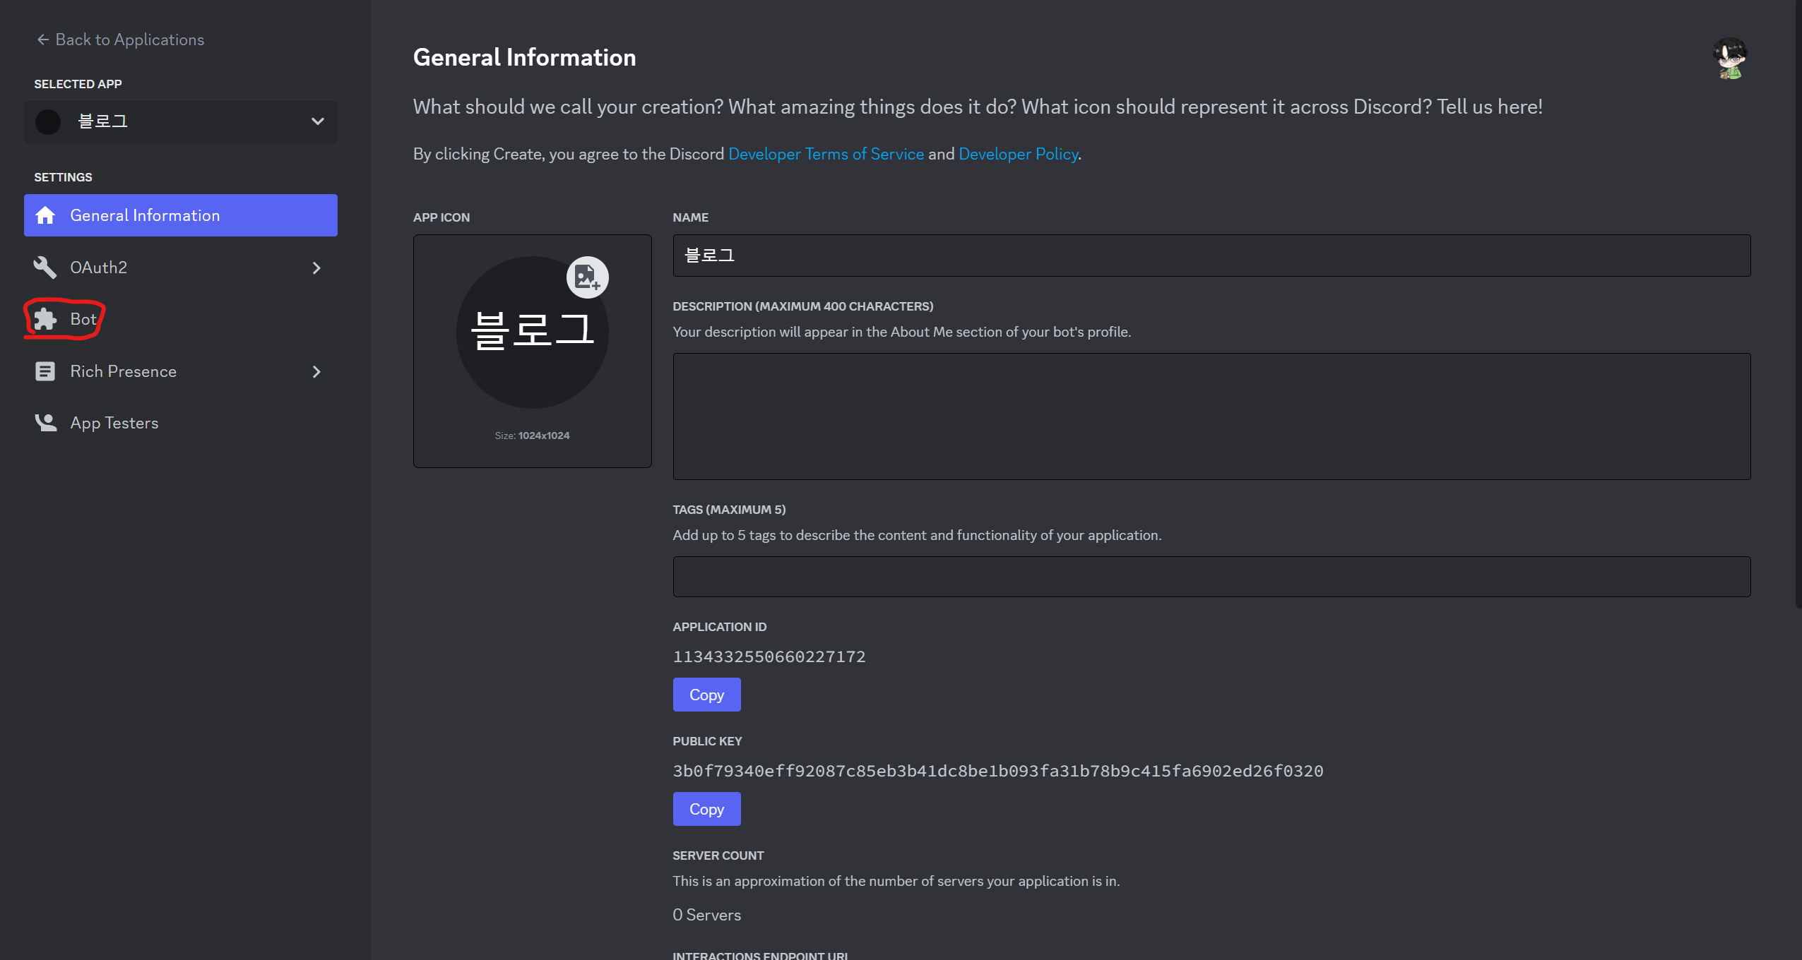The width and height of the screenshot is (1802, 960).
Task: Open the Developer Policy link
Action: pyautogui.click(x=1017, y=154)
